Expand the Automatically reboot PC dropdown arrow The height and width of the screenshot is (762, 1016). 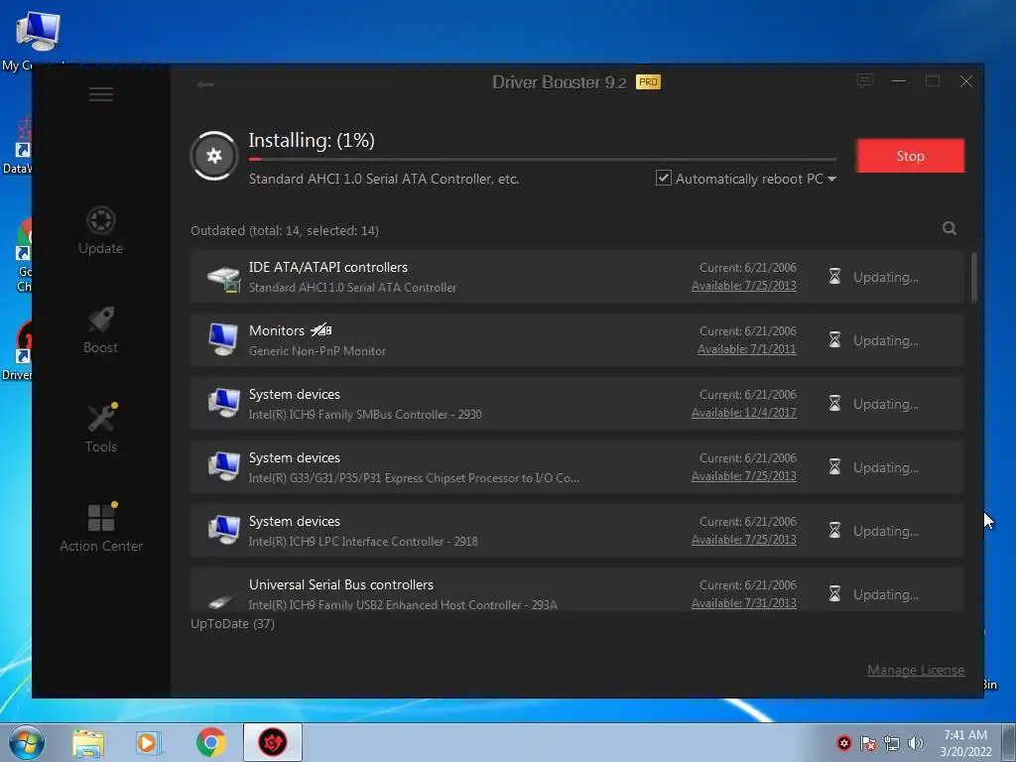point(832,179)
